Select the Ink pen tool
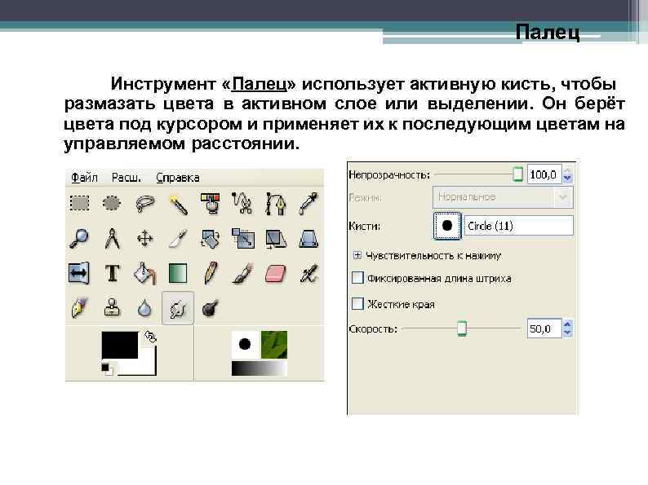This screenshot has height=485, width=648. tap(79, 307)
